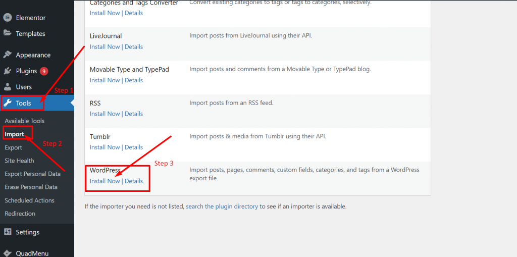Open Export Personal Data page
The image size is (517, 257).
point(32,174)
